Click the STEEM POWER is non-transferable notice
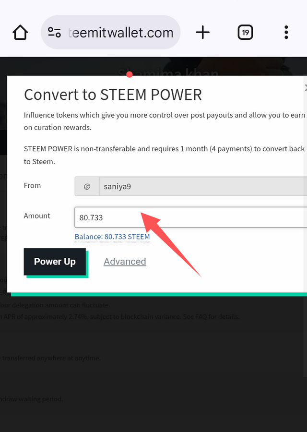 coord(165,155)
